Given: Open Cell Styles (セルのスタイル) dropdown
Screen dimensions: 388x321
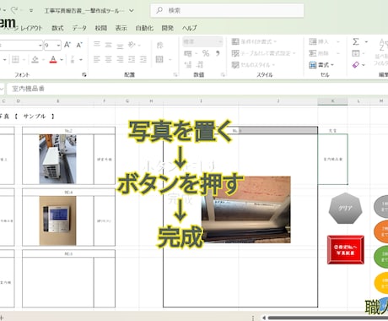Looking at the screenshot, I should point(253,65).
